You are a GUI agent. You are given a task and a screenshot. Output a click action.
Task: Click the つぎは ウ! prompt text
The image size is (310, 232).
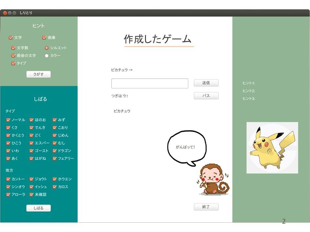click(119, 96)
